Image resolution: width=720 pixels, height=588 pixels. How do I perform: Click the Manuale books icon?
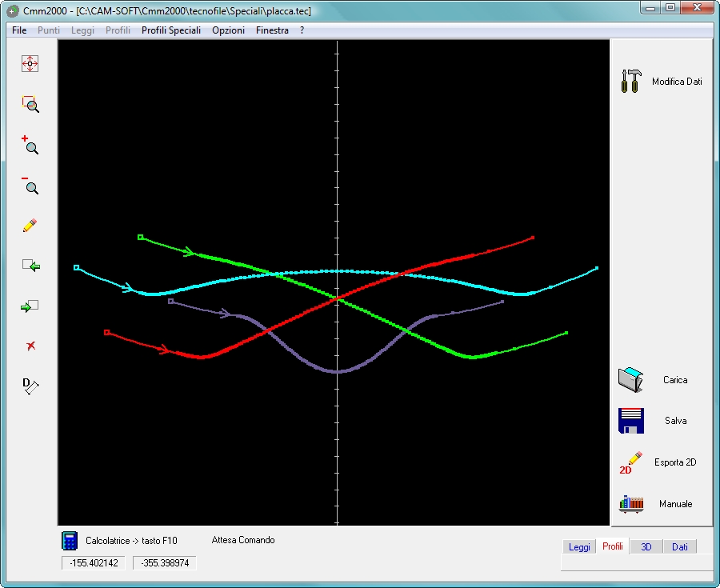click(631, 504)
